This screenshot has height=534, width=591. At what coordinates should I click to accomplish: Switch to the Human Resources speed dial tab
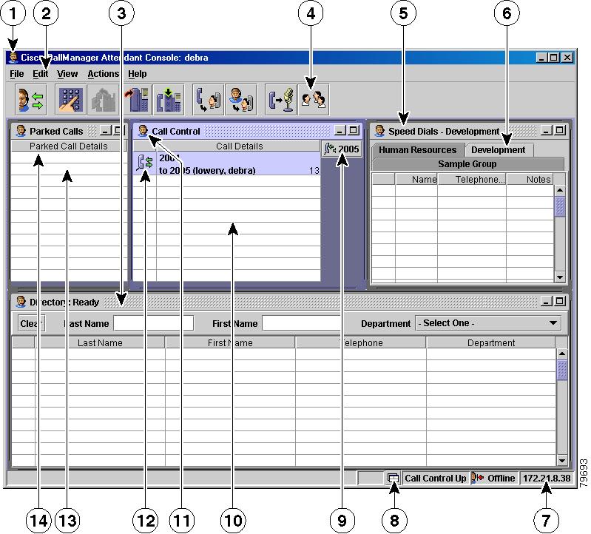(418, 150)
